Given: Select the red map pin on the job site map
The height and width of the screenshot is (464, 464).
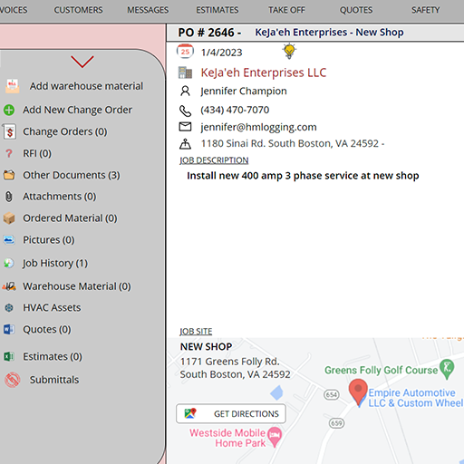Looking at the screenshot, I should [358, 391].
